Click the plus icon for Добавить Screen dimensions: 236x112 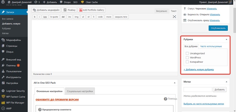[x=44, y=2]
